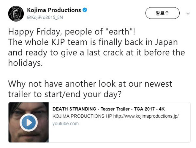Open the DEATH STRANDING Teaser Trailer title
Image resolution: width=196 pixels, height=148 pixels.
click(x=108, y=109)
